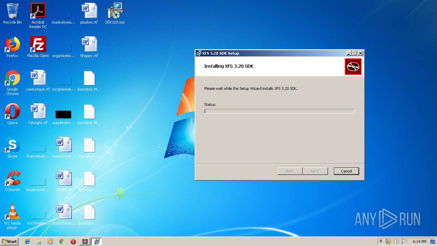The height and width of the screenshot is (246, 437).
Task: Launch Opera from the taskbar
Action: click(73, 242)
